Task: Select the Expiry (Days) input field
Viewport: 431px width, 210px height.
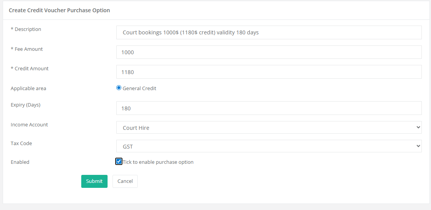Action: pos(269,108)
